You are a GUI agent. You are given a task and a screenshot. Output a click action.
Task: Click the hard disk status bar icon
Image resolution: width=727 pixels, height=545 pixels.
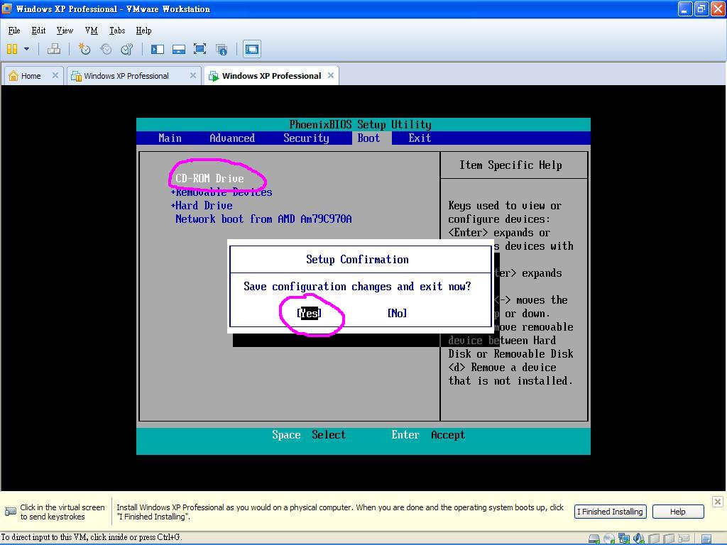click(x=594, y=539)
